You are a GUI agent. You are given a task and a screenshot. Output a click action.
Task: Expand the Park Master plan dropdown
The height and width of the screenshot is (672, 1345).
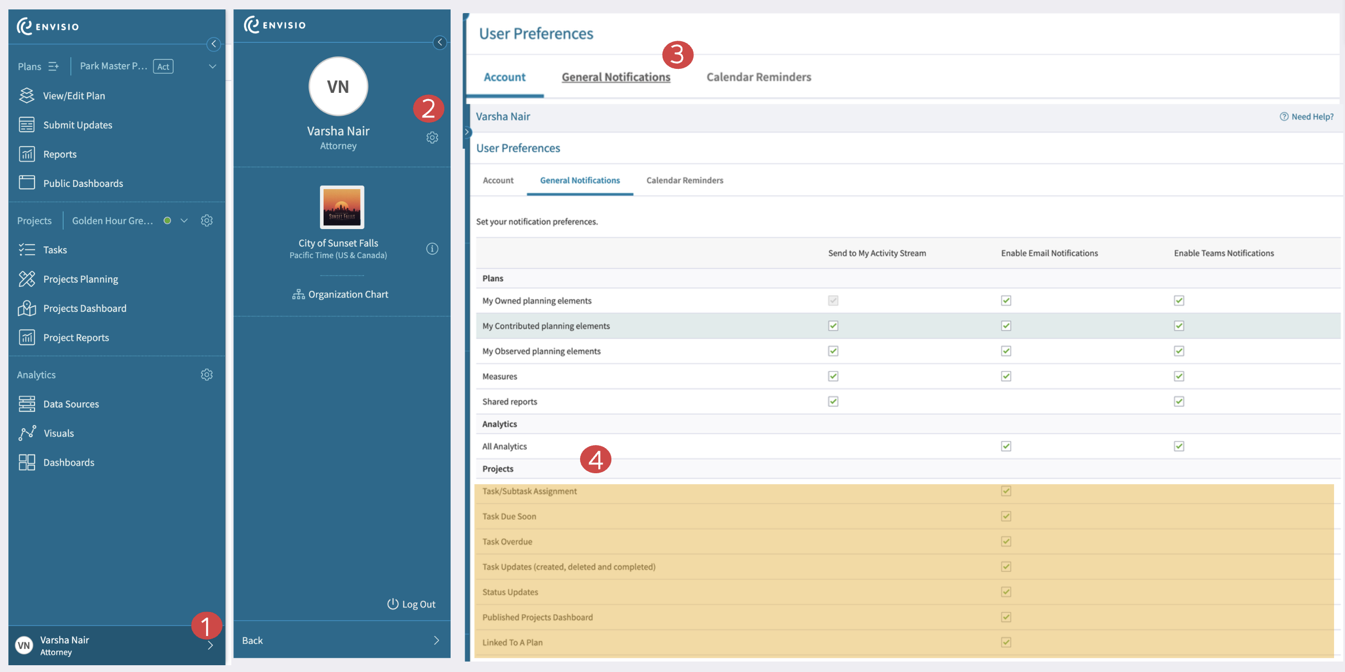pyautogui.click(x=212, y=66)
